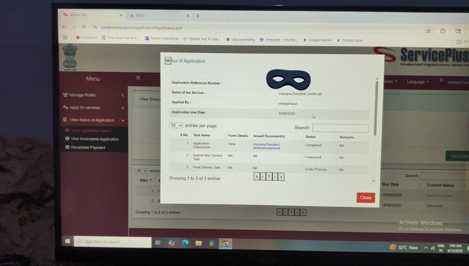This screenshot has width=469, height=266.
Task: Close the Status of Application dialog
Action: (x=366, y=198)
